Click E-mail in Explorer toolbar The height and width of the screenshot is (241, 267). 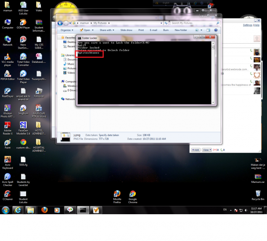click(x=153, y=30)
